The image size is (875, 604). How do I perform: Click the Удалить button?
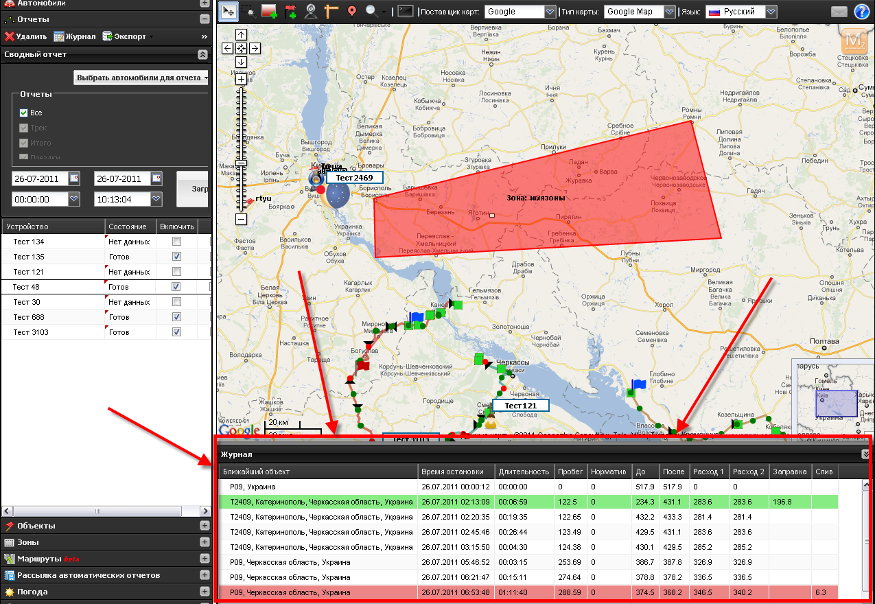(x=25, y=36)
